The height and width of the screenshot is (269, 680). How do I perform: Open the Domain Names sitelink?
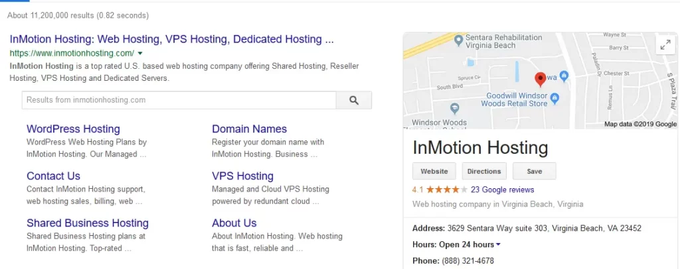250,129
